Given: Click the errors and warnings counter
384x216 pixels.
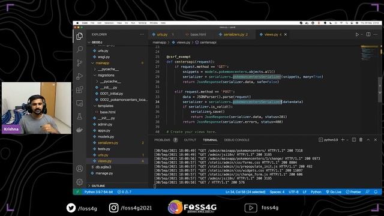Looking at the screenshot, I should click(124, 192).
